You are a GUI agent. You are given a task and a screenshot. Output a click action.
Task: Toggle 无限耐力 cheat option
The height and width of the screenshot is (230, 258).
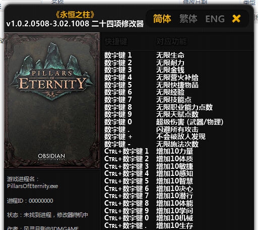coord(170,63)
